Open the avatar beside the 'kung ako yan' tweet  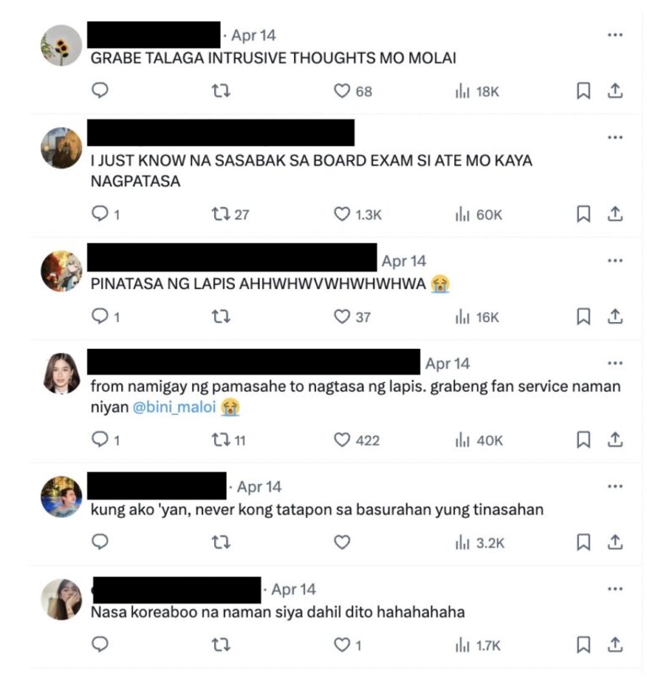(x=61, y=497)
